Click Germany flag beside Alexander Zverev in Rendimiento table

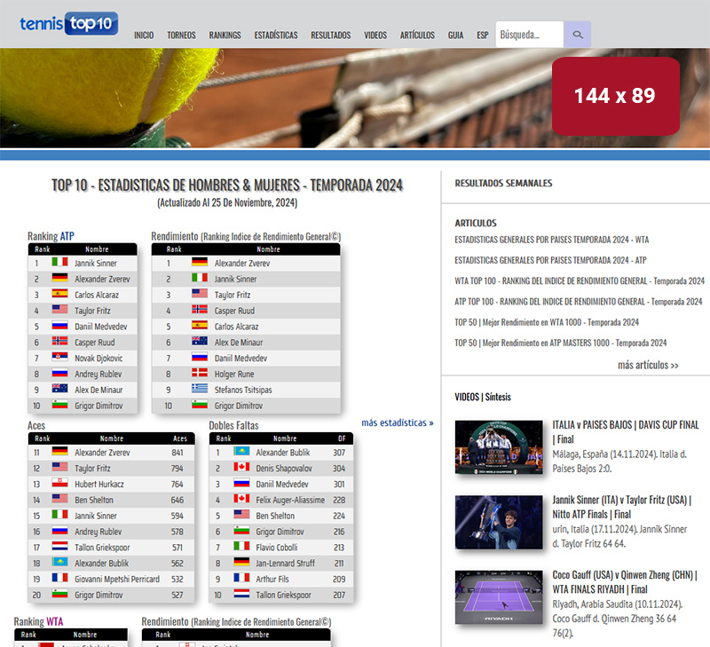(x=200, y=262)
